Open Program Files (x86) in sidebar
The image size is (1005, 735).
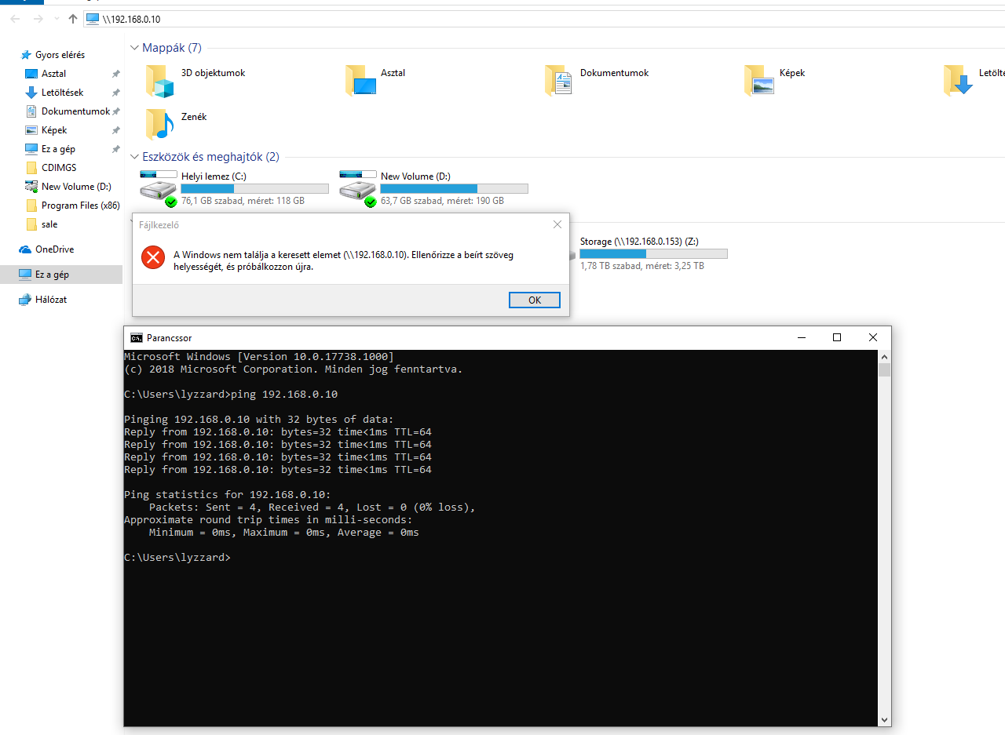coord(80,206)
